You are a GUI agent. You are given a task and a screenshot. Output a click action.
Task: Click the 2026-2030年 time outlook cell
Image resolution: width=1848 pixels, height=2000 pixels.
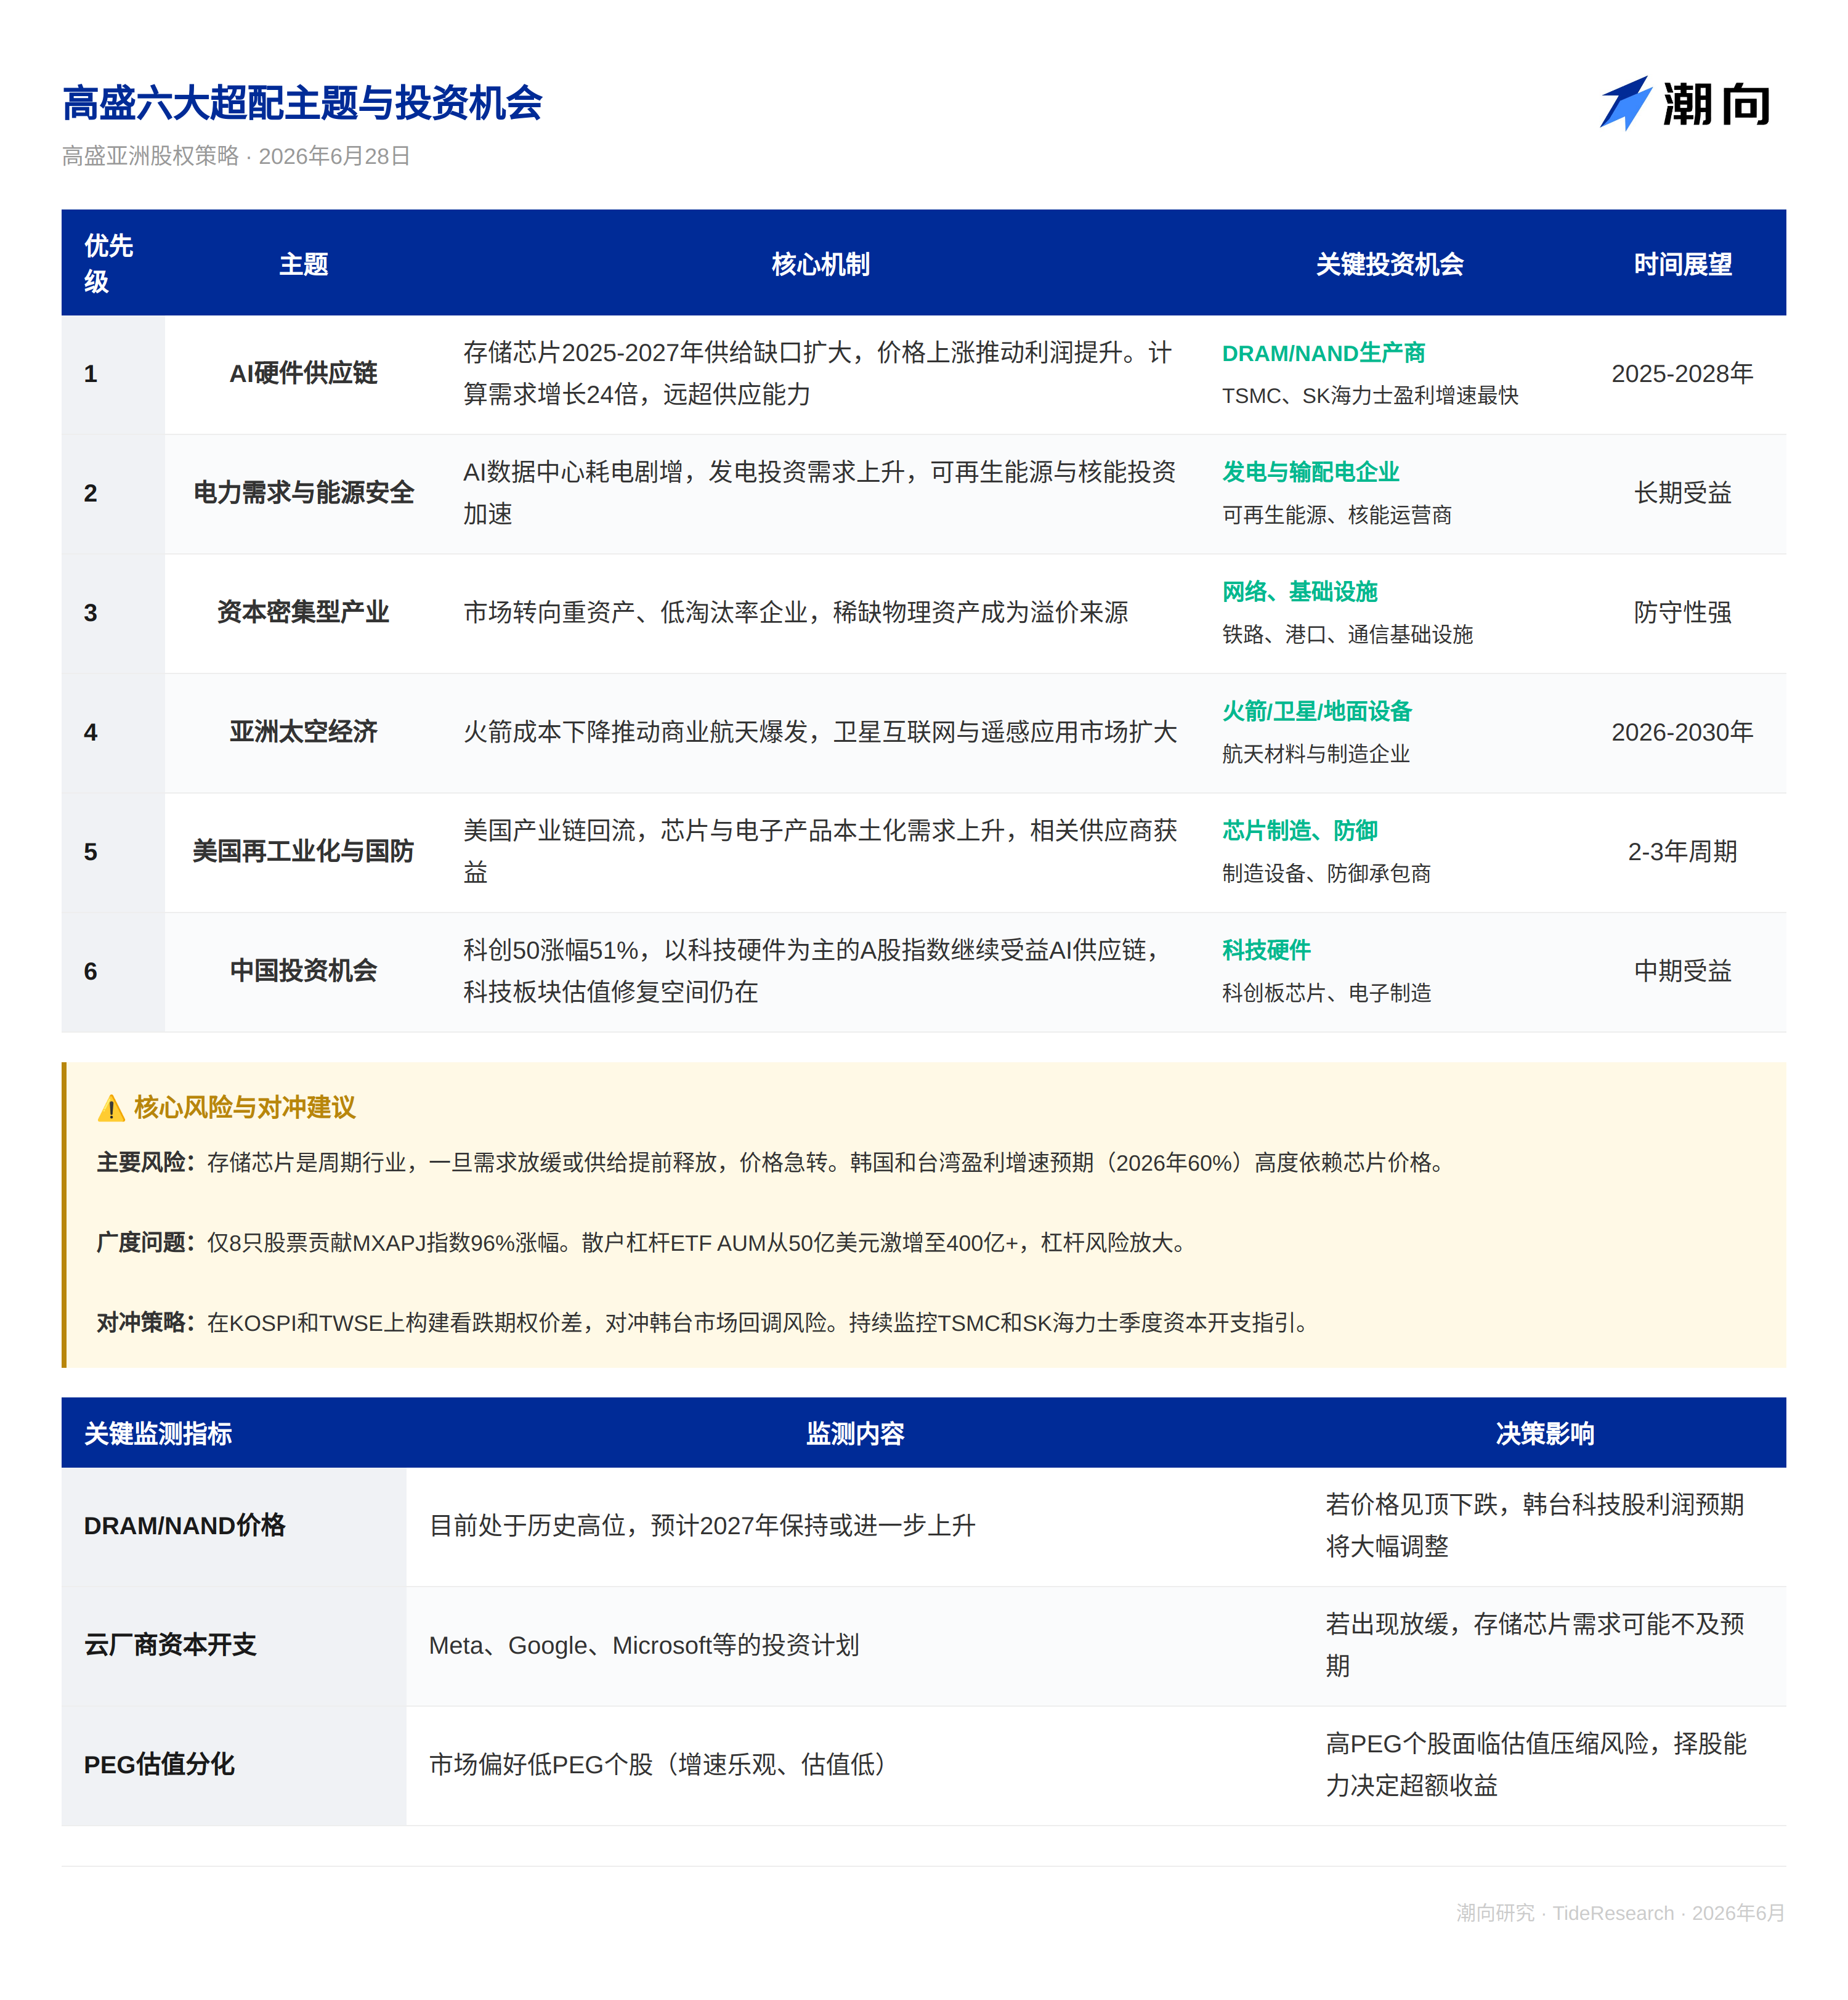pos(1682,732)
